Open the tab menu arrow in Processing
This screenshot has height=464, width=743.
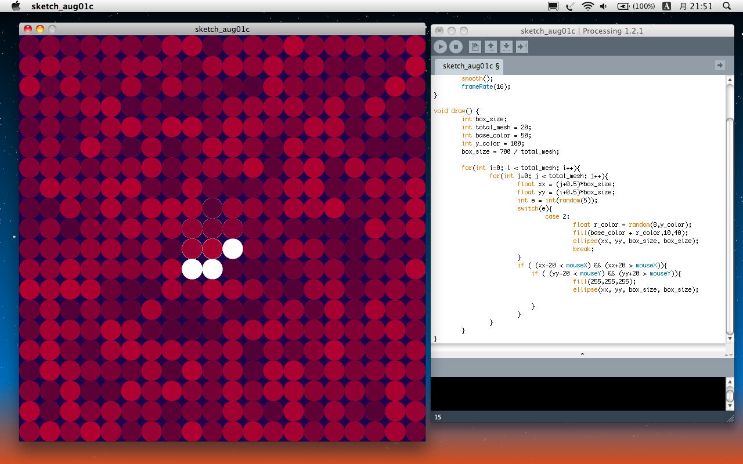point(720,66)
